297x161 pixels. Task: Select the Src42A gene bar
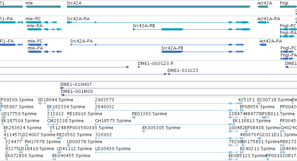[x=159, y=7]
